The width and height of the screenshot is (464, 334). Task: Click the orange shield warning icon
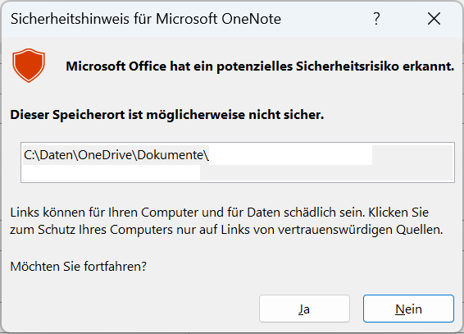[29, 66]
